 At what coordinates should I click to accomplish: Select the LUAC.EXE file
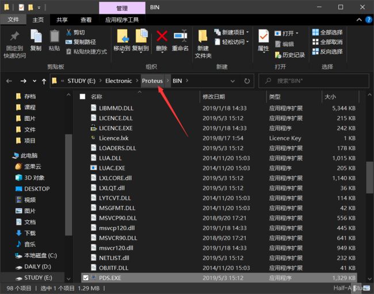coord(112,168)
